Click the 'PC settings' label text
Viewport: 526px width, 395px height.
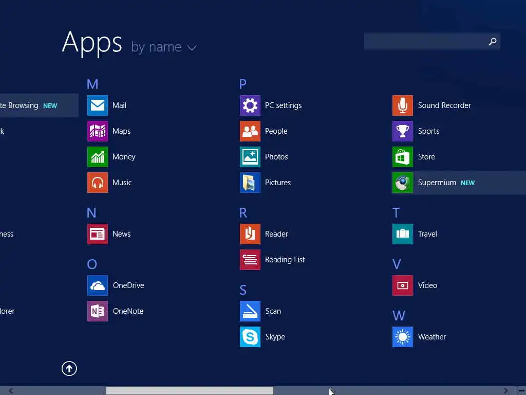[283, 105]
